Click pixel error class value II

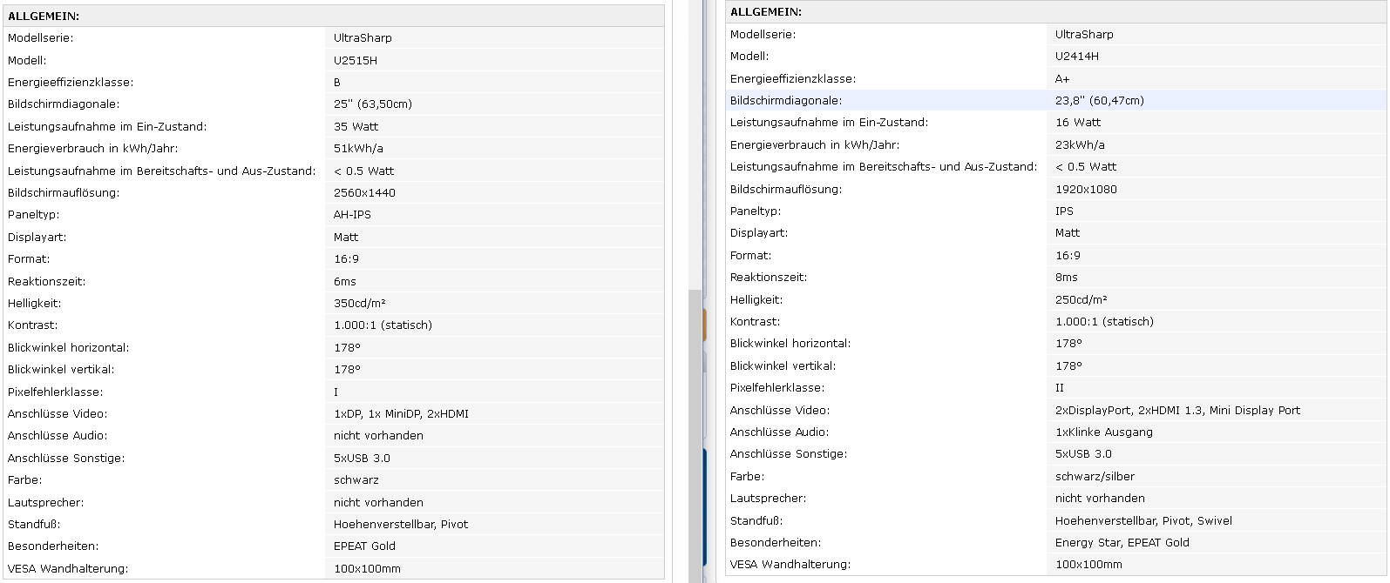(x=1060, y=387)
